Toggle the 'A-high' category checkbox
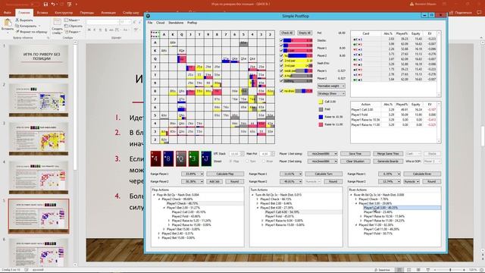 point(281,76)
